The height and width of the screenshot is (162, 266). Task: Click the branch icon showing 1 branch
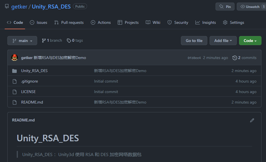coord(44,41)
